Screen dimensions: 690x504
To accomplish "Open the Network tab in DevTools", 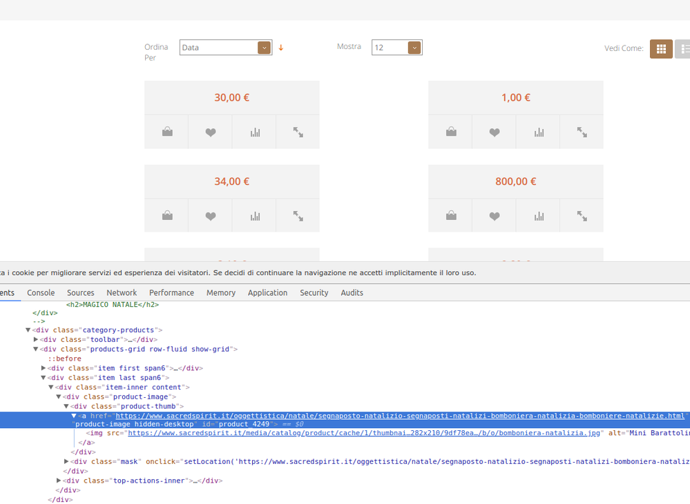I will (x=122, y=293).
